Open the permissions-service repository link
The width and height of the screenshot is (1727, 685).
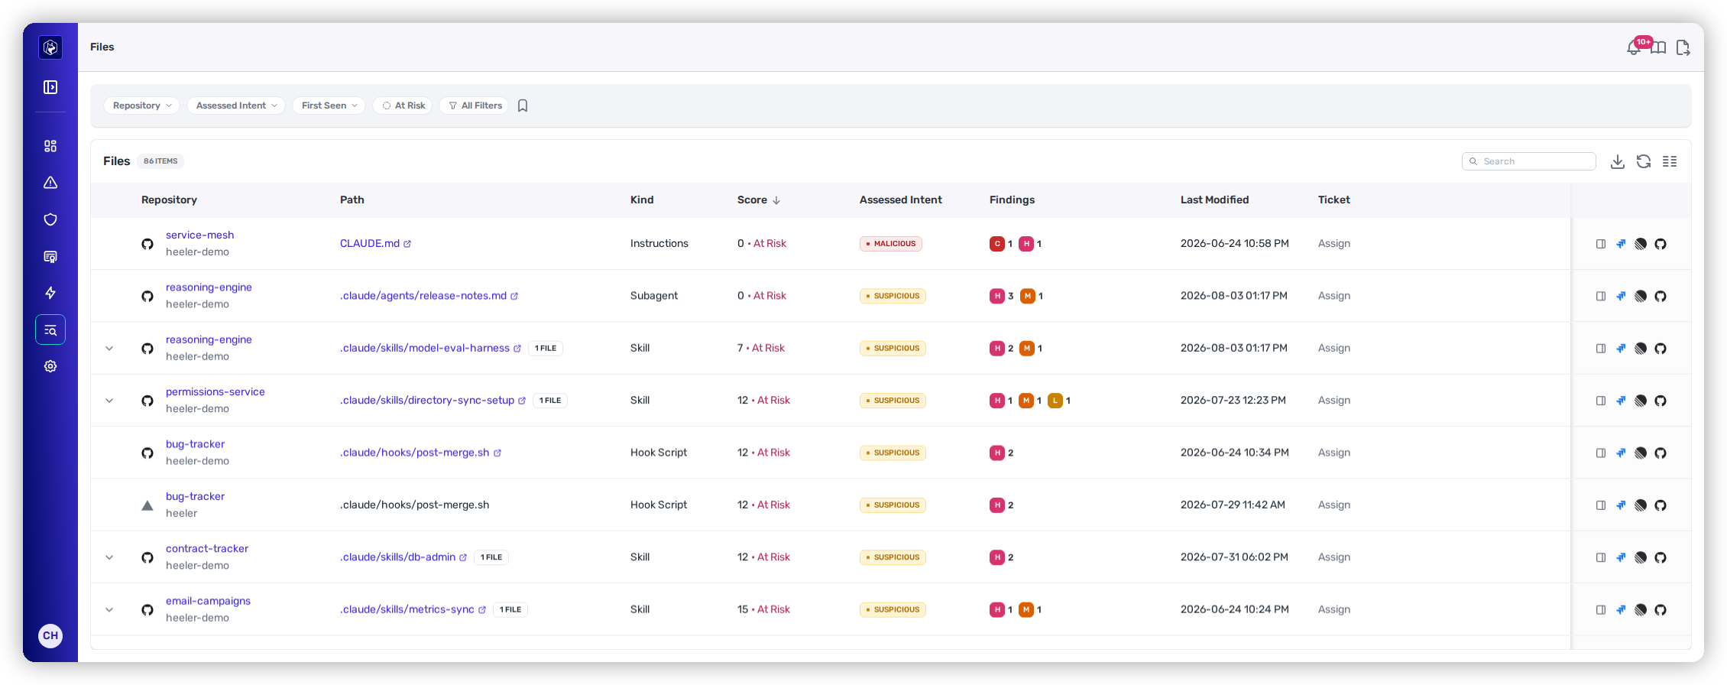click(215, 391)
